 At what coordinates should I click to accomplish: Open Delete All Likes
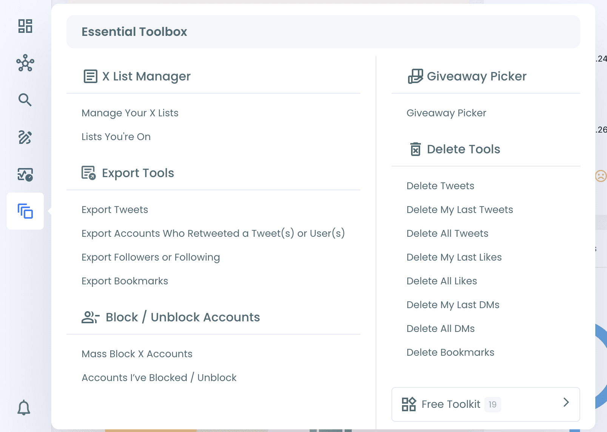pyautogui.click(x=442, y=281)
